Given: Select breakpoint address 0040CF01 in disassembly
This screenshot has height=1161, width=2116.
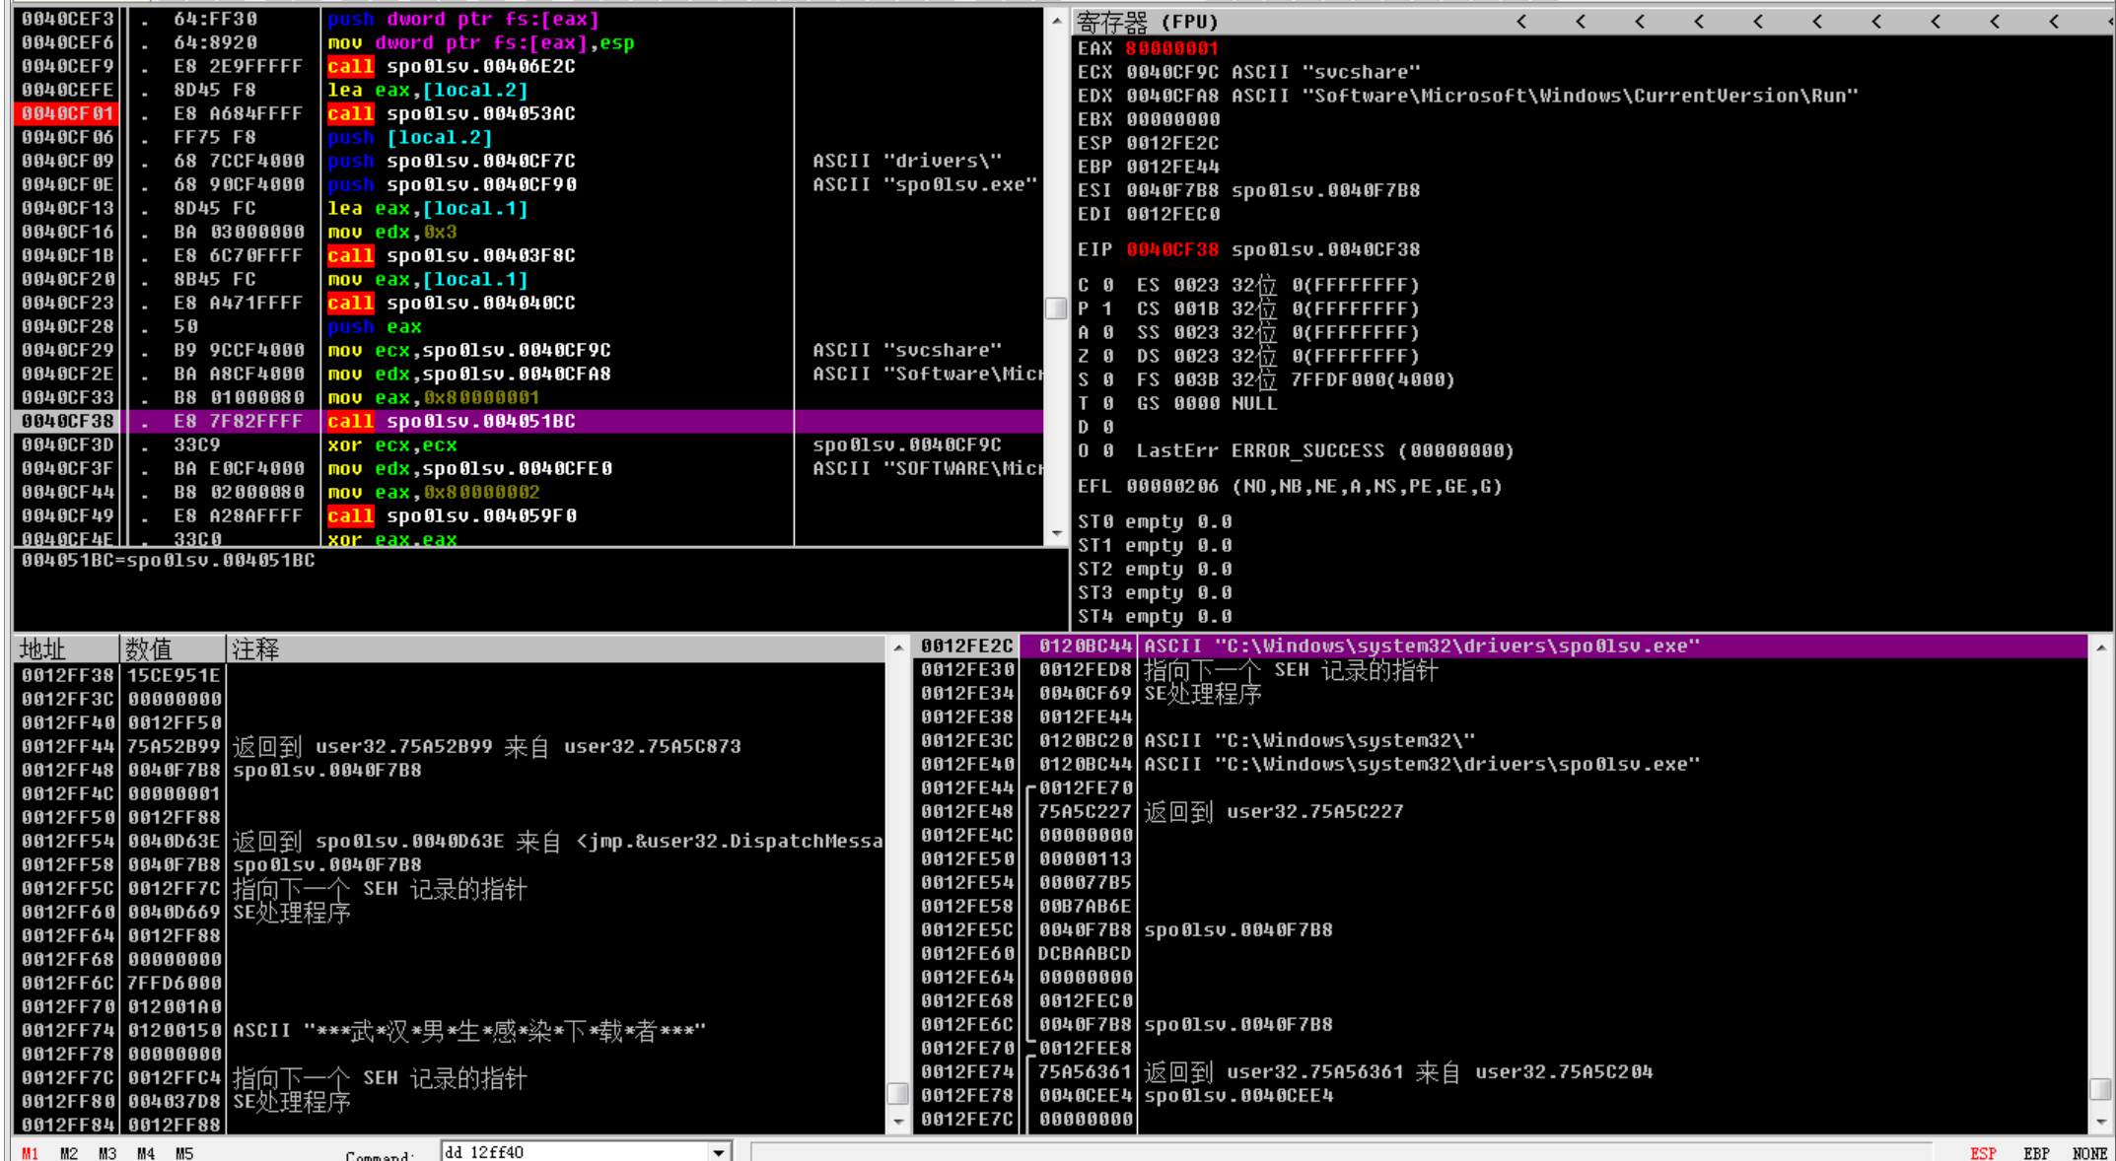Looking at the screenshot, I should coord(67,113).
